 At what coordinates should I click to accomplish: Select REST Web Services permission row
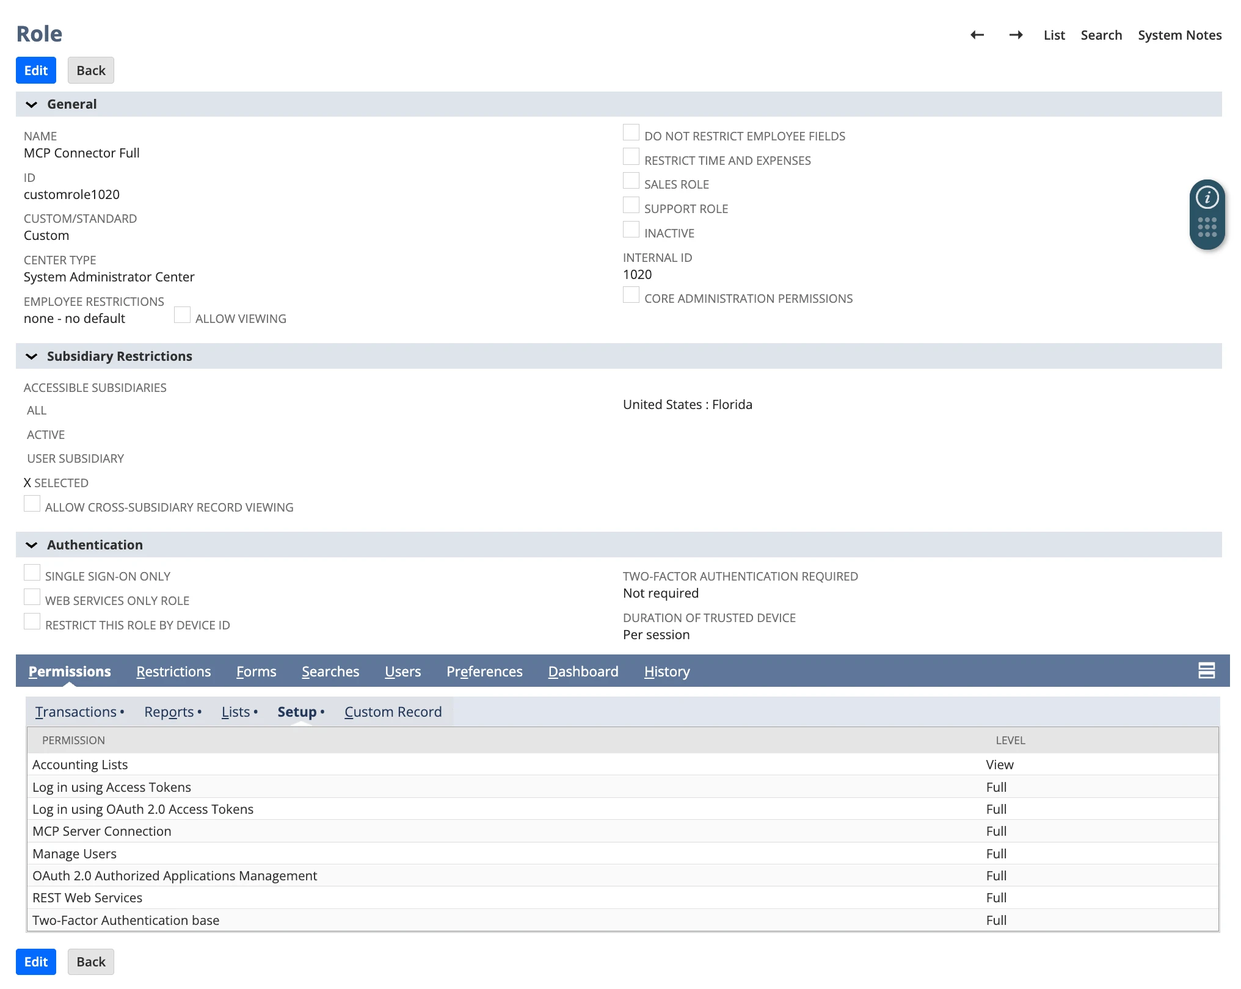[622, 897]
